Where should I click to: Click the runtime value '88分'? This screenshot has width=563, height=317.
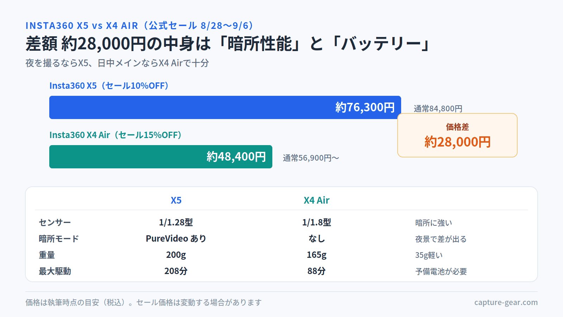click(x=317, y=271)
